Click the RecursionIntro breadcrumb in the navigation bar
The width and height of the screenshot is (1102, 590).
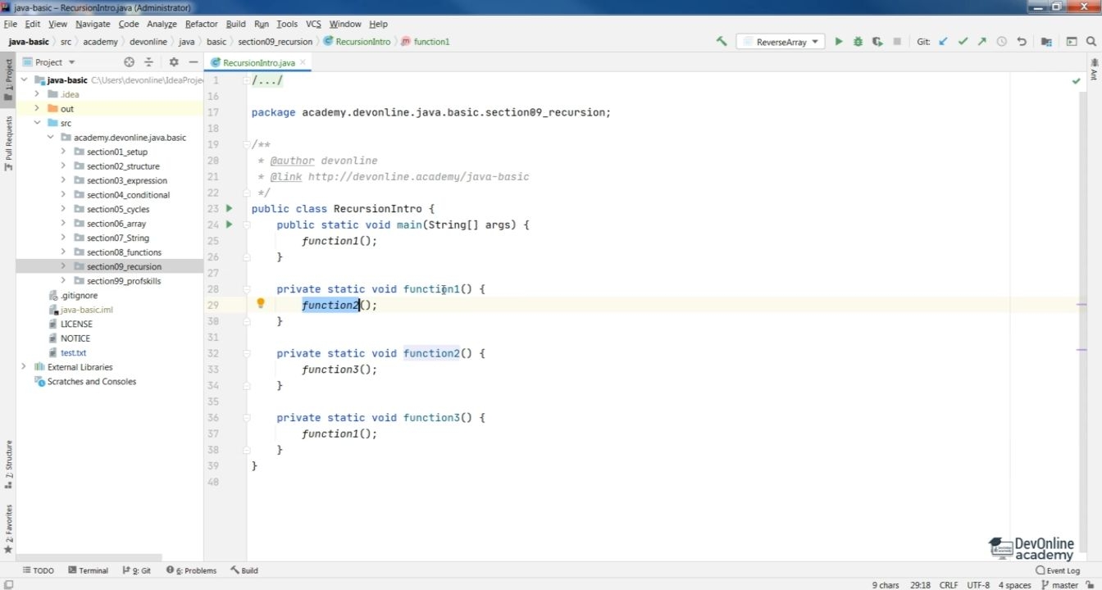357,42
